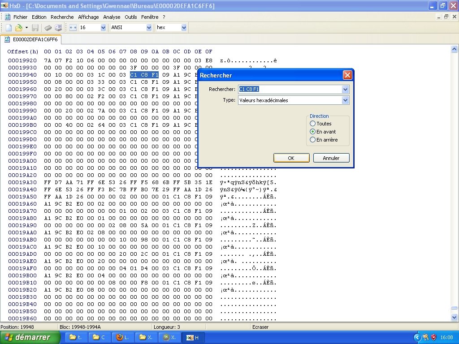Screen dimensions: 459x344
Task: Open the Recherche menu
Action: pyautogui.click(x=62, y=17)
